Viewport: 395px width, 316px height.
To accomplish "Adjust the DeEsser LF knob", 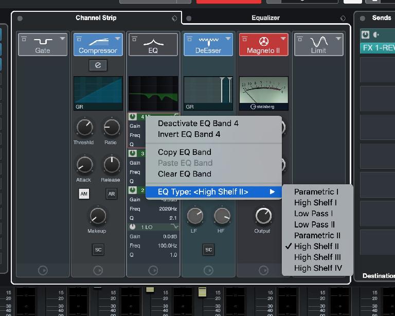I will pyautogui.click(x=195, y=216).
